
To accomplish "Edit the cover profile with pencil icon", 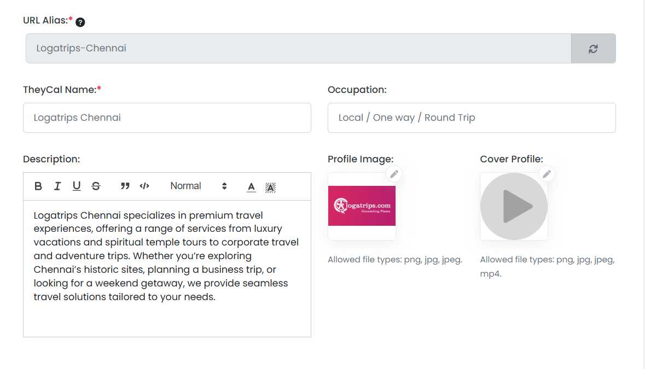I will tap(547, 174).
